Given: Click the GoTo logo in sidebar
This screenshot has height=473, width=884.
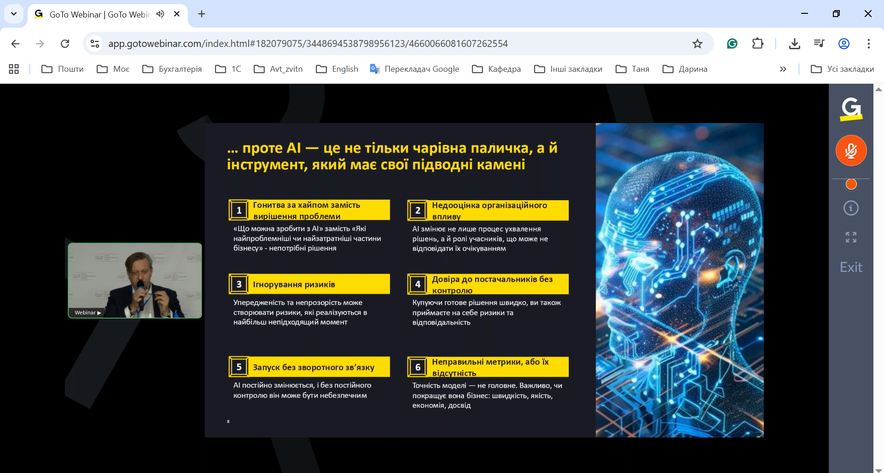Looking at the screenshot, I should click(x=851, y=109).
